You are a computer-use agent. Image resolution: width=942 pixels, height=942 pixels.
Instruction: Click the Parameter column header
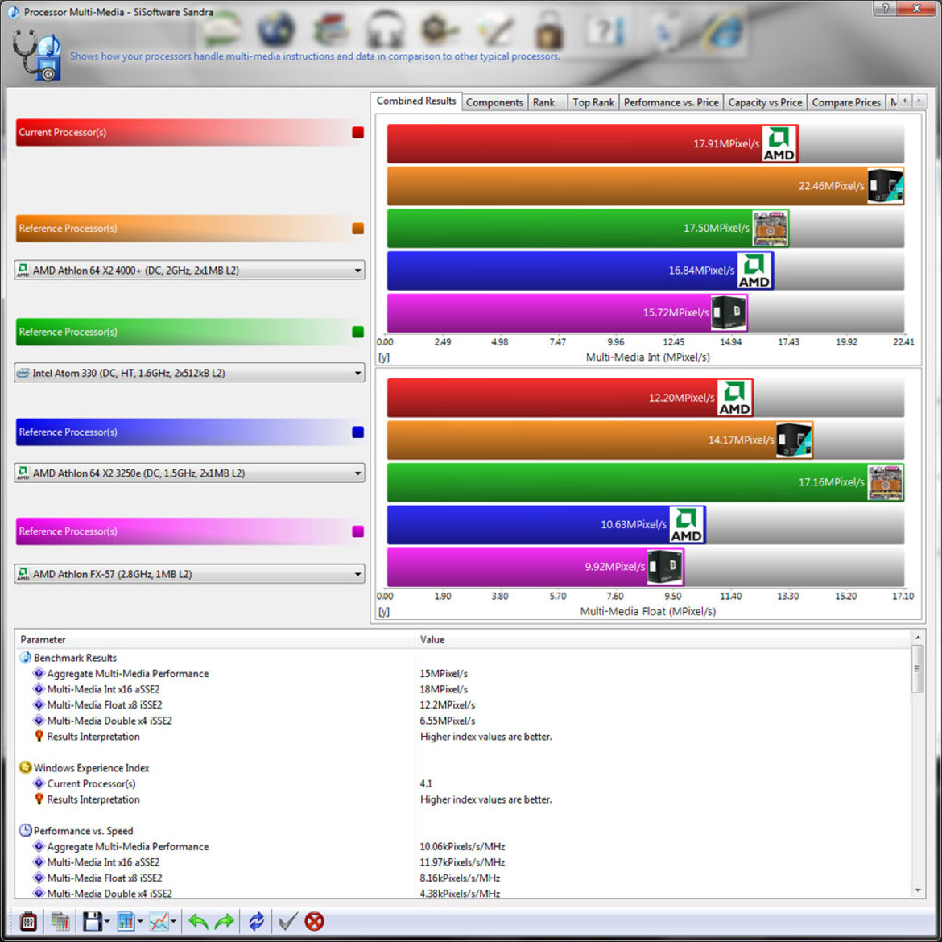(x=215, y=640)
